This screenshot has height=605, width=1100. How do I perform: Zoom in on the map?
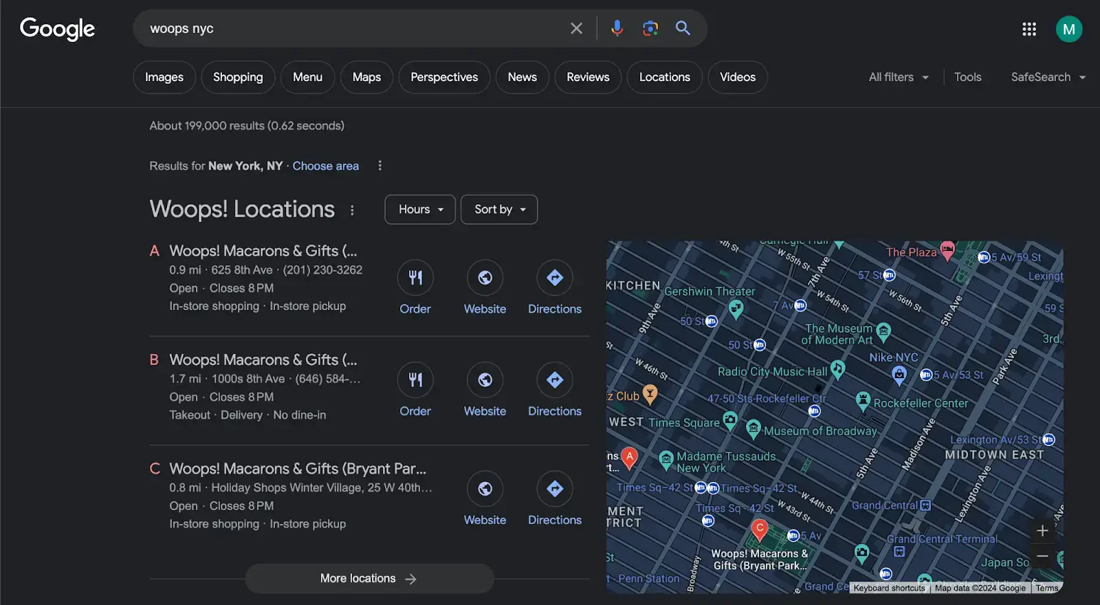[1042, 531]
